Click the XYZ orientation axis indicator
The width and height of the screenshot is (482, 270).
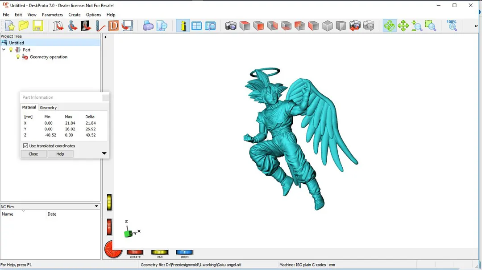pyautogui.click(x=132, y=229)
